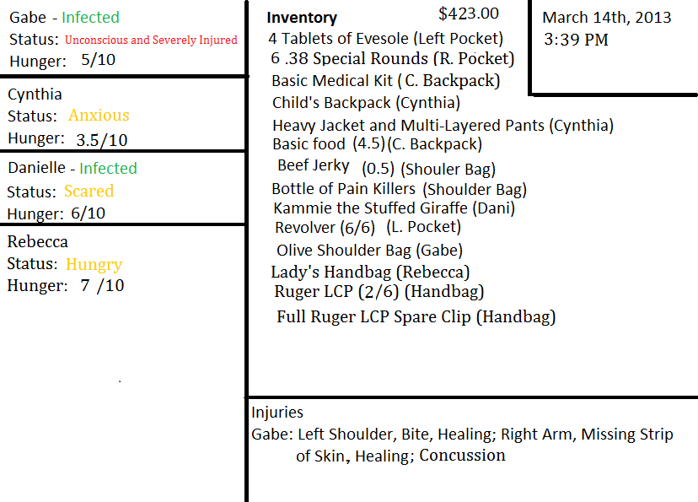This screenshot has width=698, height=502.
Task: Click Cynthia's hunger value 3.5/10
Action: [x=102, y=139]
